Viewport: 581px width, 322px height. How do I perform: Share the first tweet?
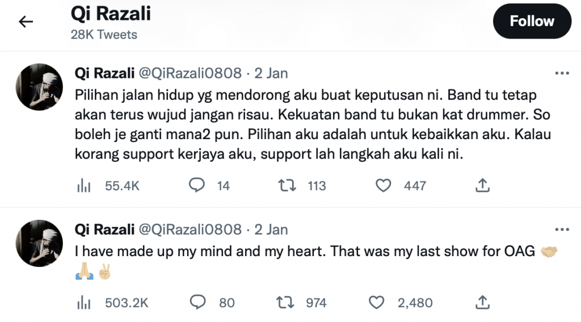tap(482, 186)
